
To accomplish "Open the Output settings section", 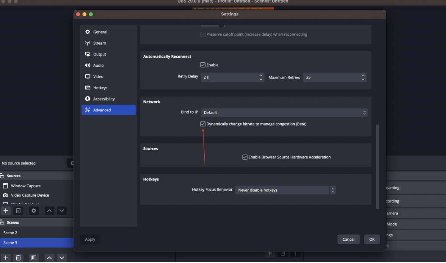I will pos(108,54).
